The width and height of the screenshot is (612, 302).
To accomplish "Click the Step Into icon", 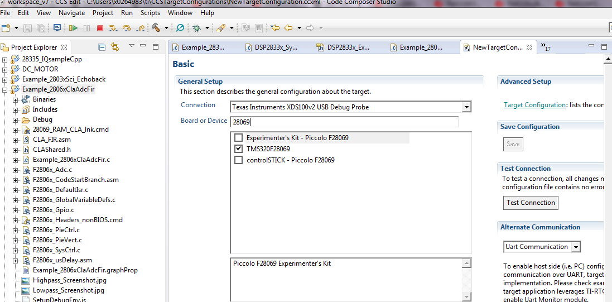I will click(x=113, y=28).
